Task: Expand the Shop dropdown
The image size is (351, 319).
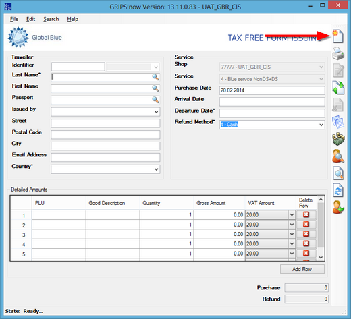Action: pyautogui.click(x=321, y=67)
